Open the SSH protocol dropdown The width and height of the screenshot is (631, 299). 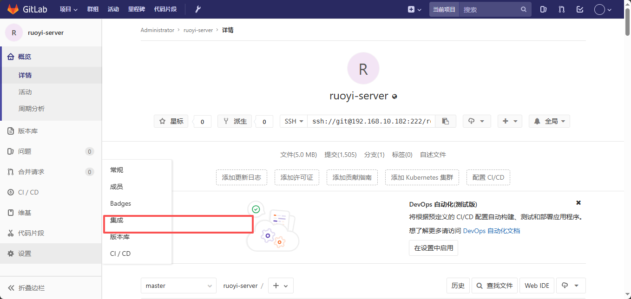pyautogui.click(x=294, y=121)
